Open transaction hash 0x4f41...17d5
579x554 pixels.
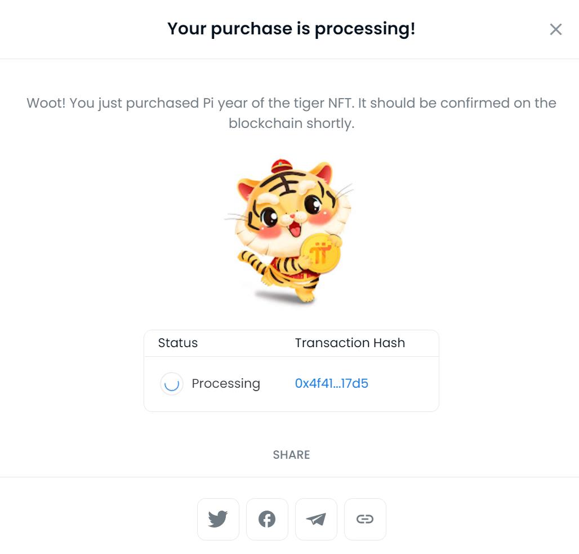(x=331, y=383)
